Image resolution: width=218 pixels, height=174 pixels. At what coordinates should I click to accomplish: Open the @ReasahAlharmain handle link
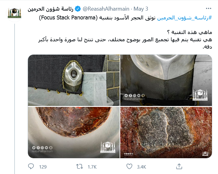(106, 9)
